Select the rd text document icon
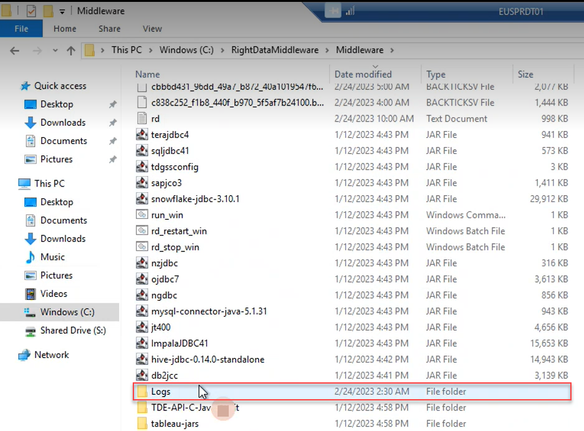The height and width of the screenshot is (431, 584). click(142, 119)
